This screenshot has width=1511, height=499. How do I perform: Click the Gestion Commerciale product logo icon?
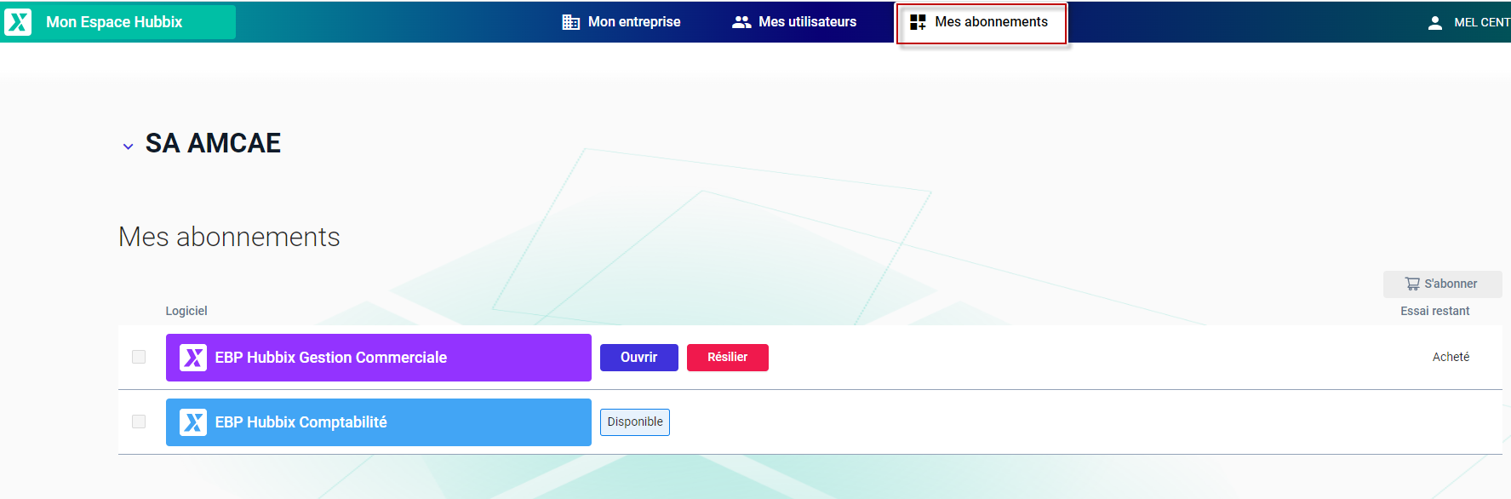pyautogui.click(x=193, y=358)
